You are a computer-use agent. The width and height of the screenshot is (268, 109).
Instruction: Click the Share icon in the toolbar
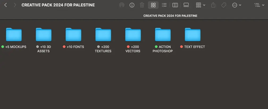point(213,5)
